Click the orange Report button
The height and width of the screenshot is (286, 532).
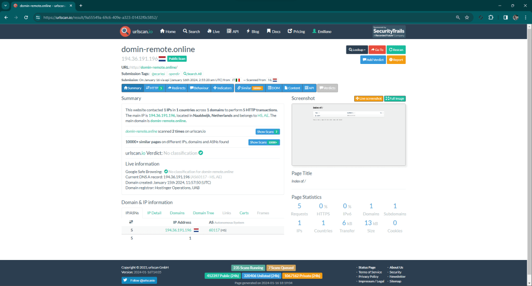[396, 60]
